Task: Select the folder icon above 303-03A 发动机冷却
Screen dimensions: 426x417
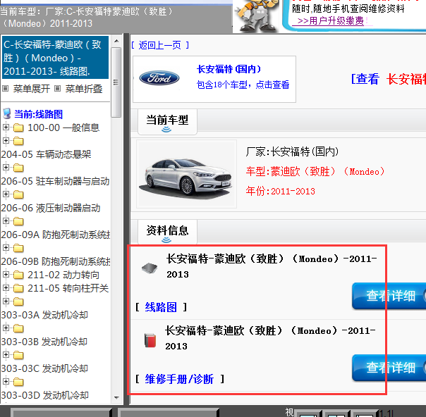Action: 18,301
